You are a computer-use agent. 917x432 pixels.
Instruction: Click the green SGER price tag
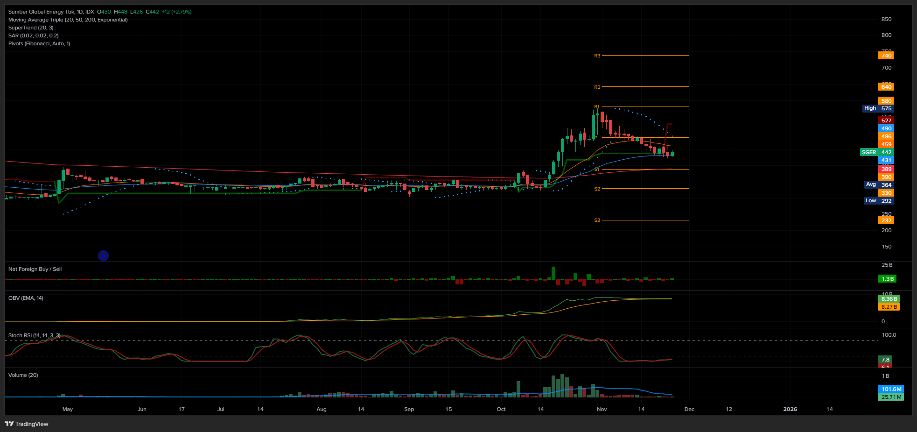868,152
